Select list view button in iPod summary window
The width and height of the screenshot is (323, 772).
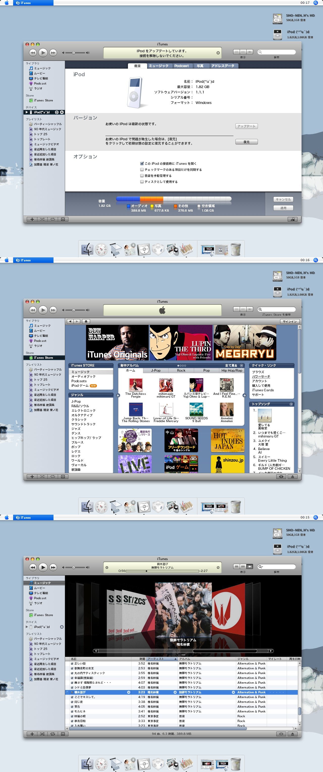point(236,52)
